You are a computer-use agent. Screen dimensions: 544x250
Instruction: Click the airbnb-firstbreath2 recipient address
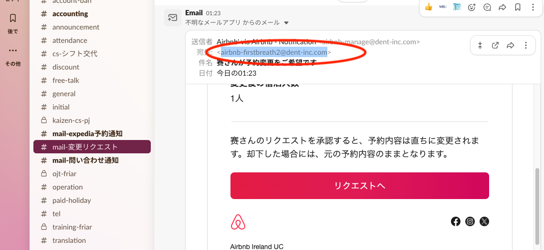coord(274,52)
